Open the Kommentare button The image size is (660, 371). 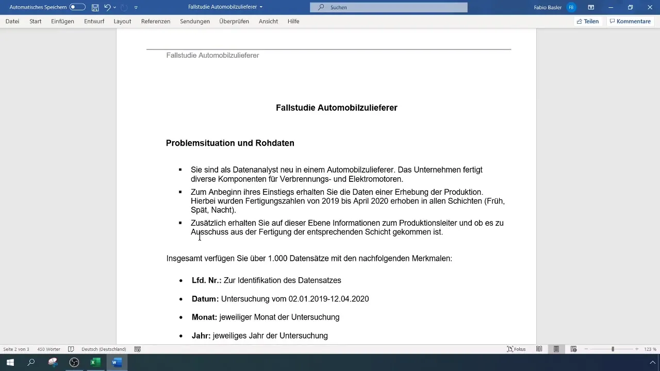coord(630,21)
